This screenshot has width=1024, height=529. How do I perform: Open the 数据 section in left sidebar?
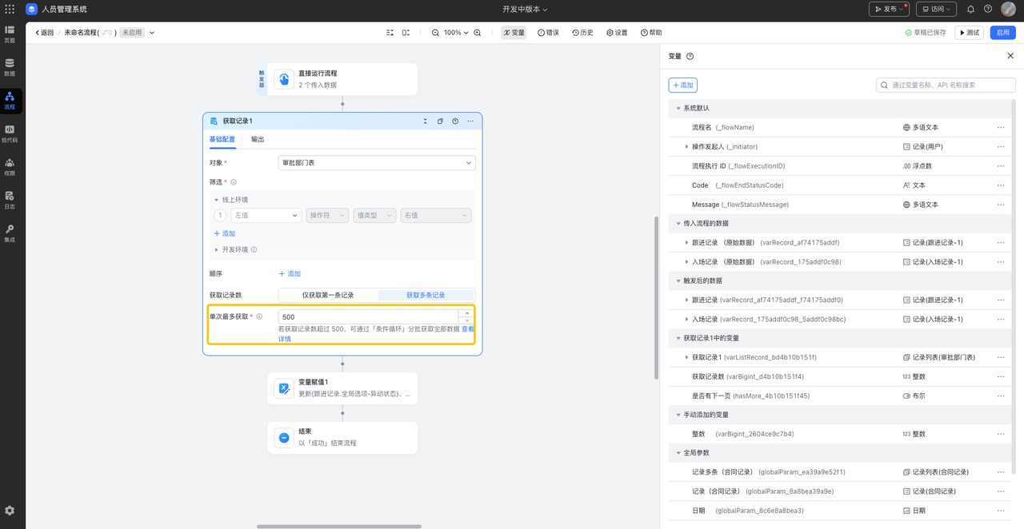[x=10, y=66]
